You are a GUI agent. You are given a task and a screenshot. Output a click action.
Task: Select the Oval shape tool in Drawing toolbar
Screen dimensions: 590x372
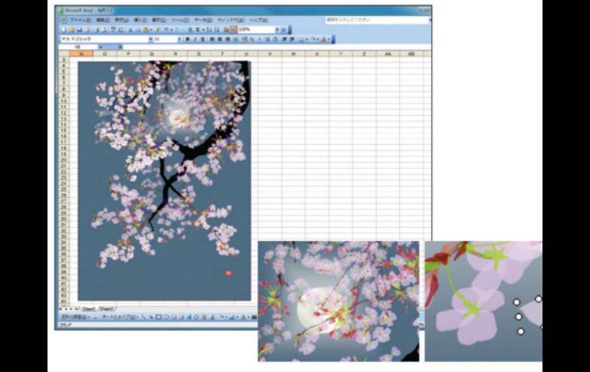click(x=166, y=316)
